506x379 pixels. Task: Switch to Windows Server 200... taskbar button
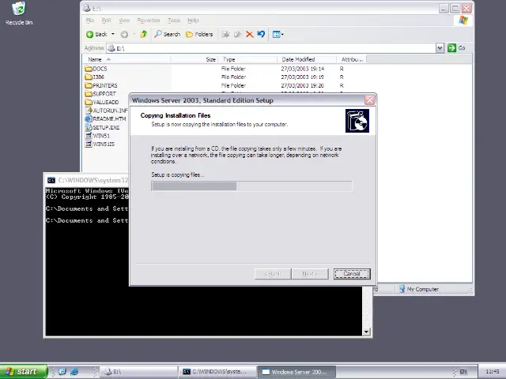(x=296, y=372)
